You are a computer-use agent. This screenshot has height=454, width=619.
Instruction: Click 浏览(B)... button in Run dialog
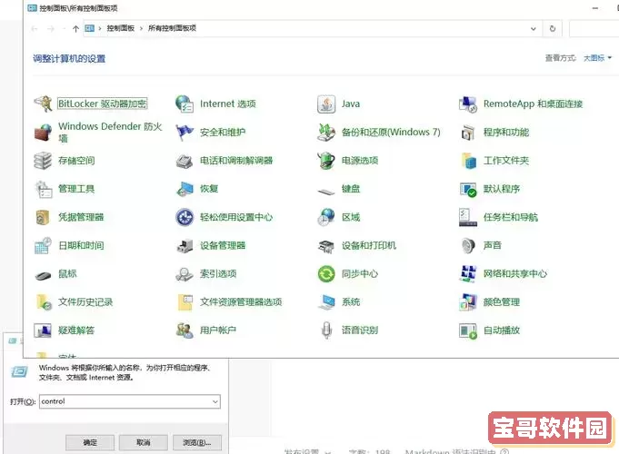pos(197,442)
